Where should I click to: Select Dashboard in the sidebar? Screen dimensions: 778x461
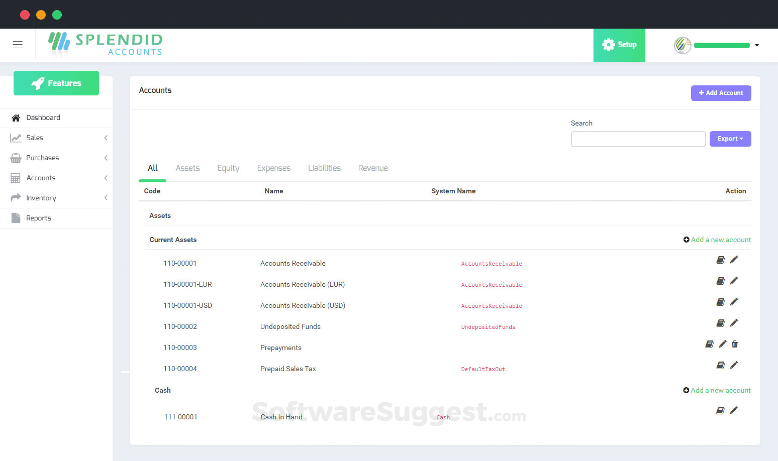coord(43,117)
